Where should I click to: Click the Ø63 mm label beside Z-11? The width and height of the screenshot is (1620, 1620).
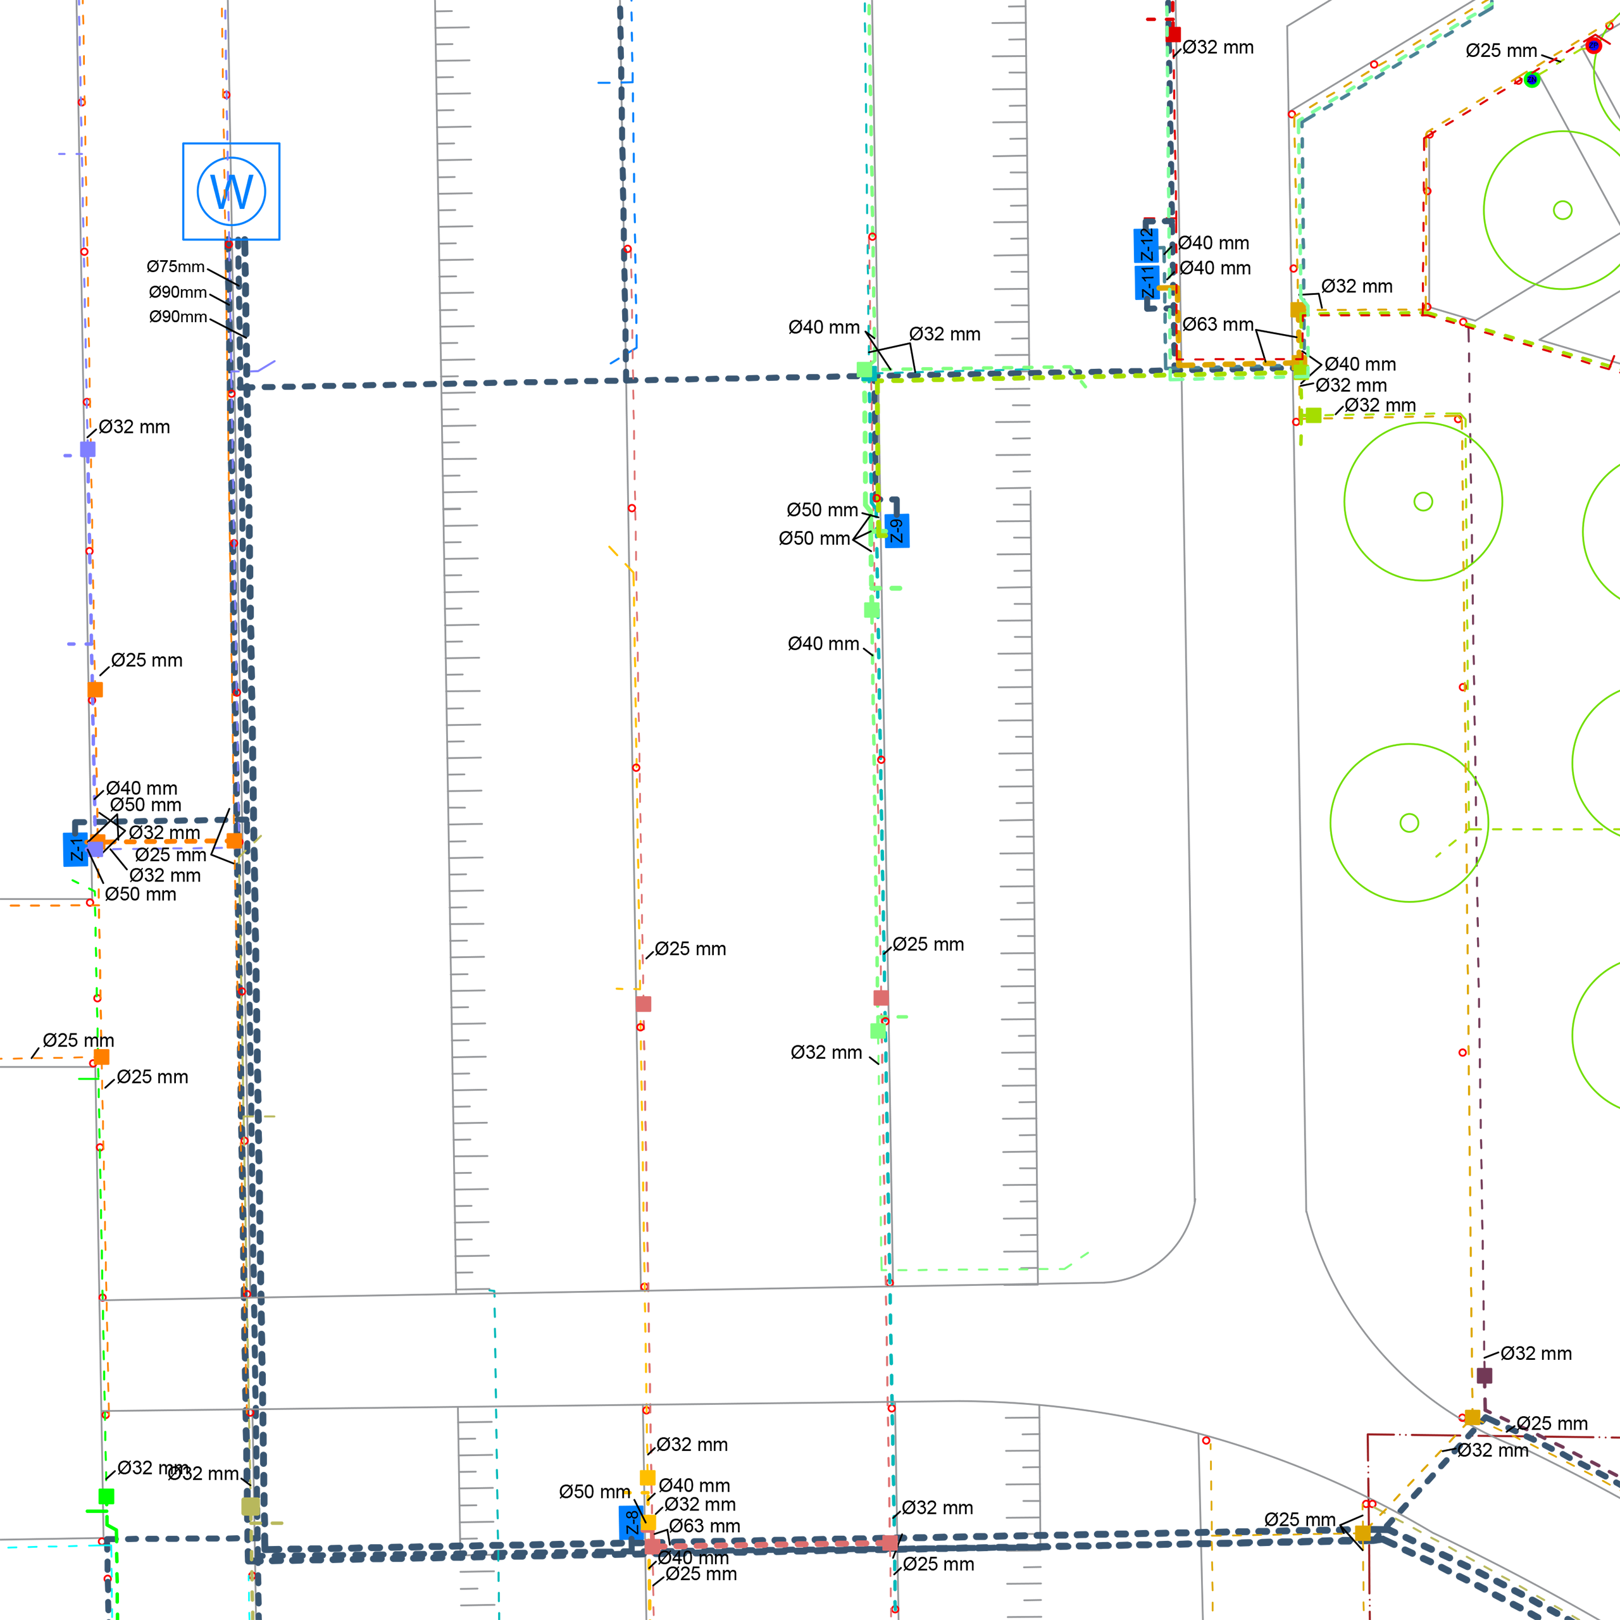pos(1218,325)
